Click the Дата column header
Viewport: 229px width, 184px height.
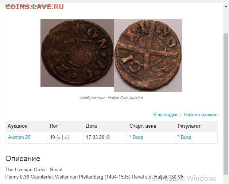(x=91, y=126)
